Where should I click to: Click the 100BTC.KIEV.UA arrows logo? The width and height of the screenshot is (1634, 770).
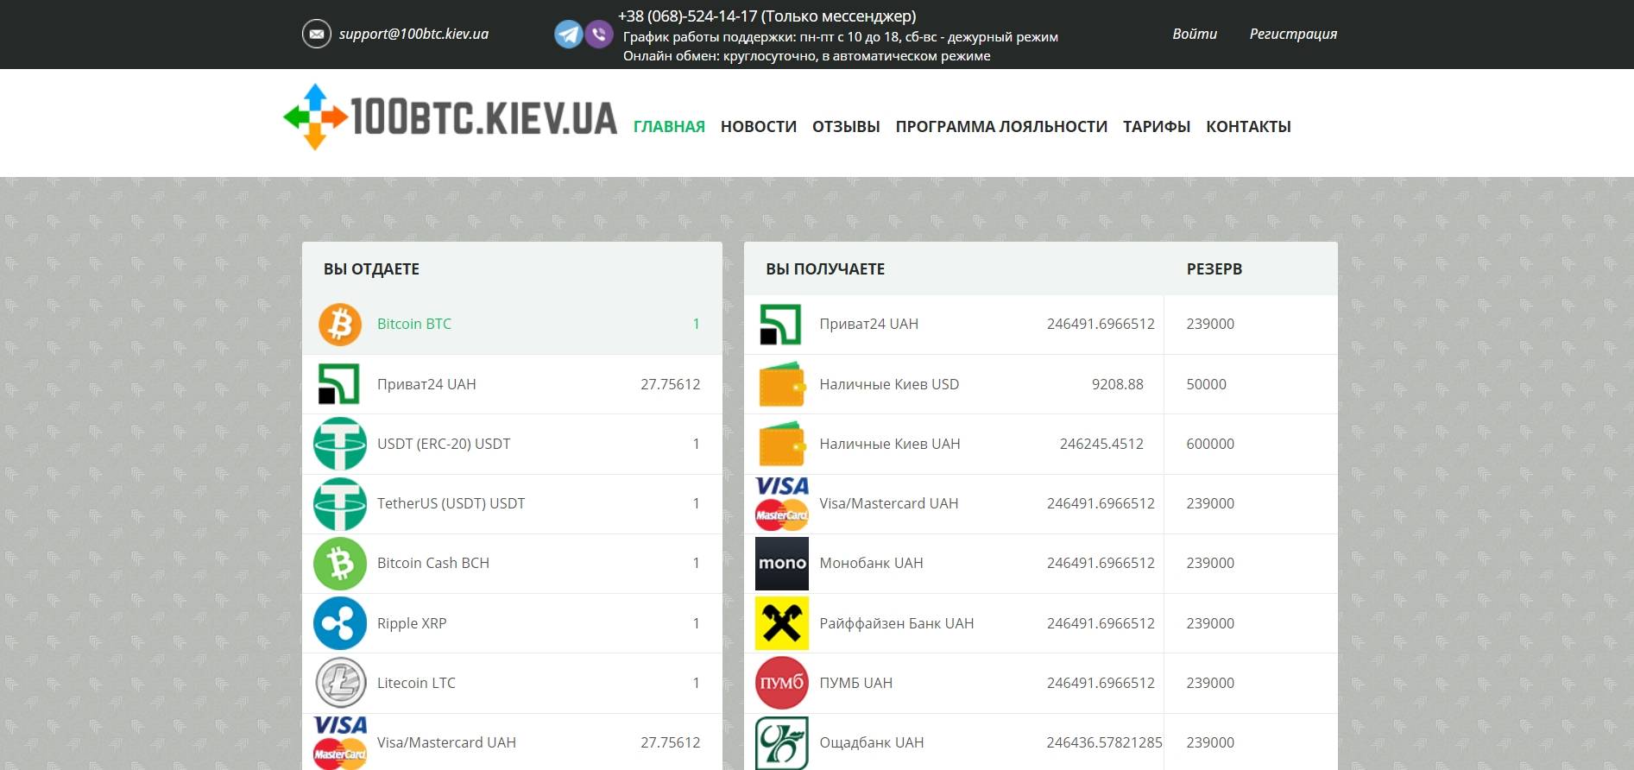click(315, 117)
